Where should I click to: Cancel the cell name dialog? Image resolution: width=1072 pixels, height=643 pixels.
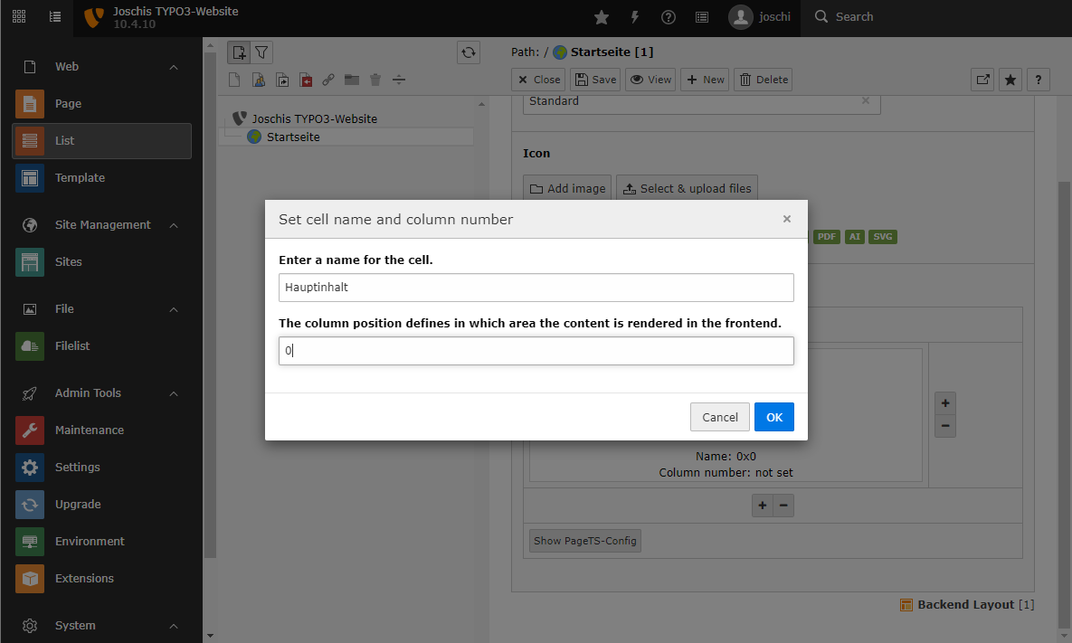pyautogui.click(x=719, y=417)
